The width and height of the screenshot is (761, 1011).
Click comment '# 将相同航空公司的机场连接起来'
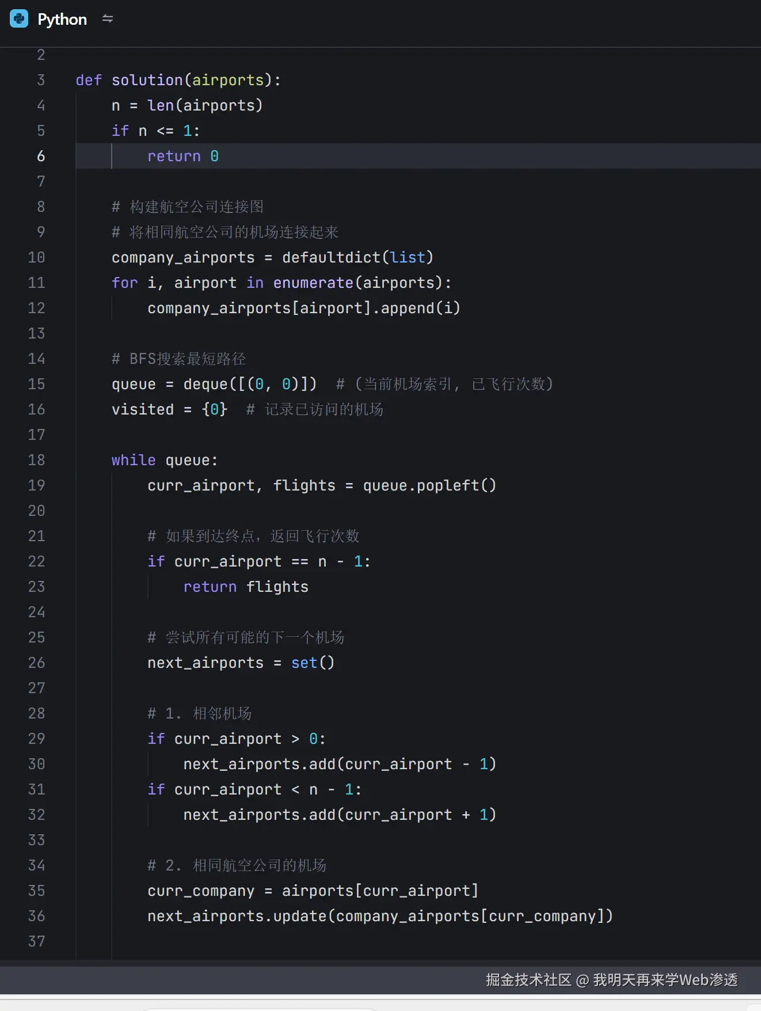(225, 232)
